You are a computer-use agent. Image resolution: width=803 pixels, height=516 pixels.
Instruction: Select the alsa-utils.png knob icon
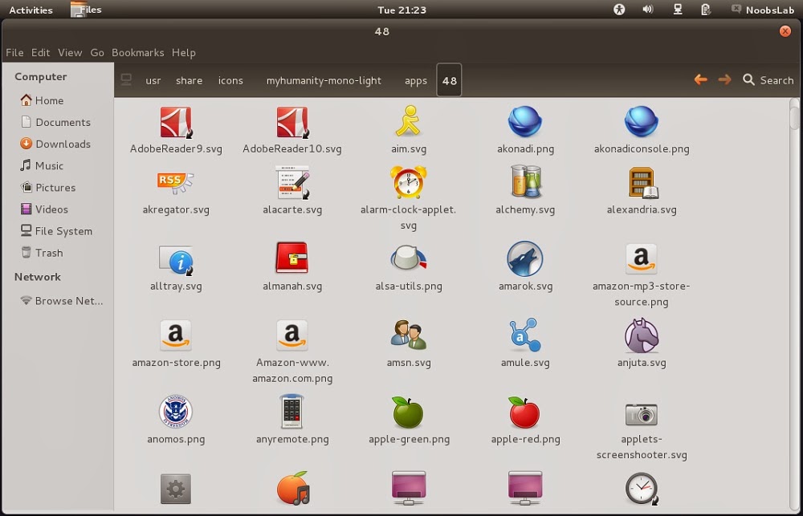pyautogui.click(x=408, y=258)
